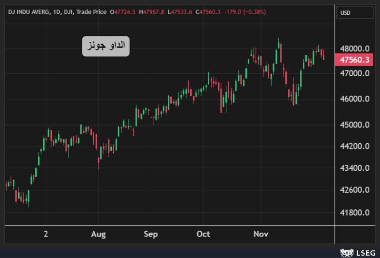Click the 42600.0 price axis label
Screen dimensions: 380x258
coord(354,190)
